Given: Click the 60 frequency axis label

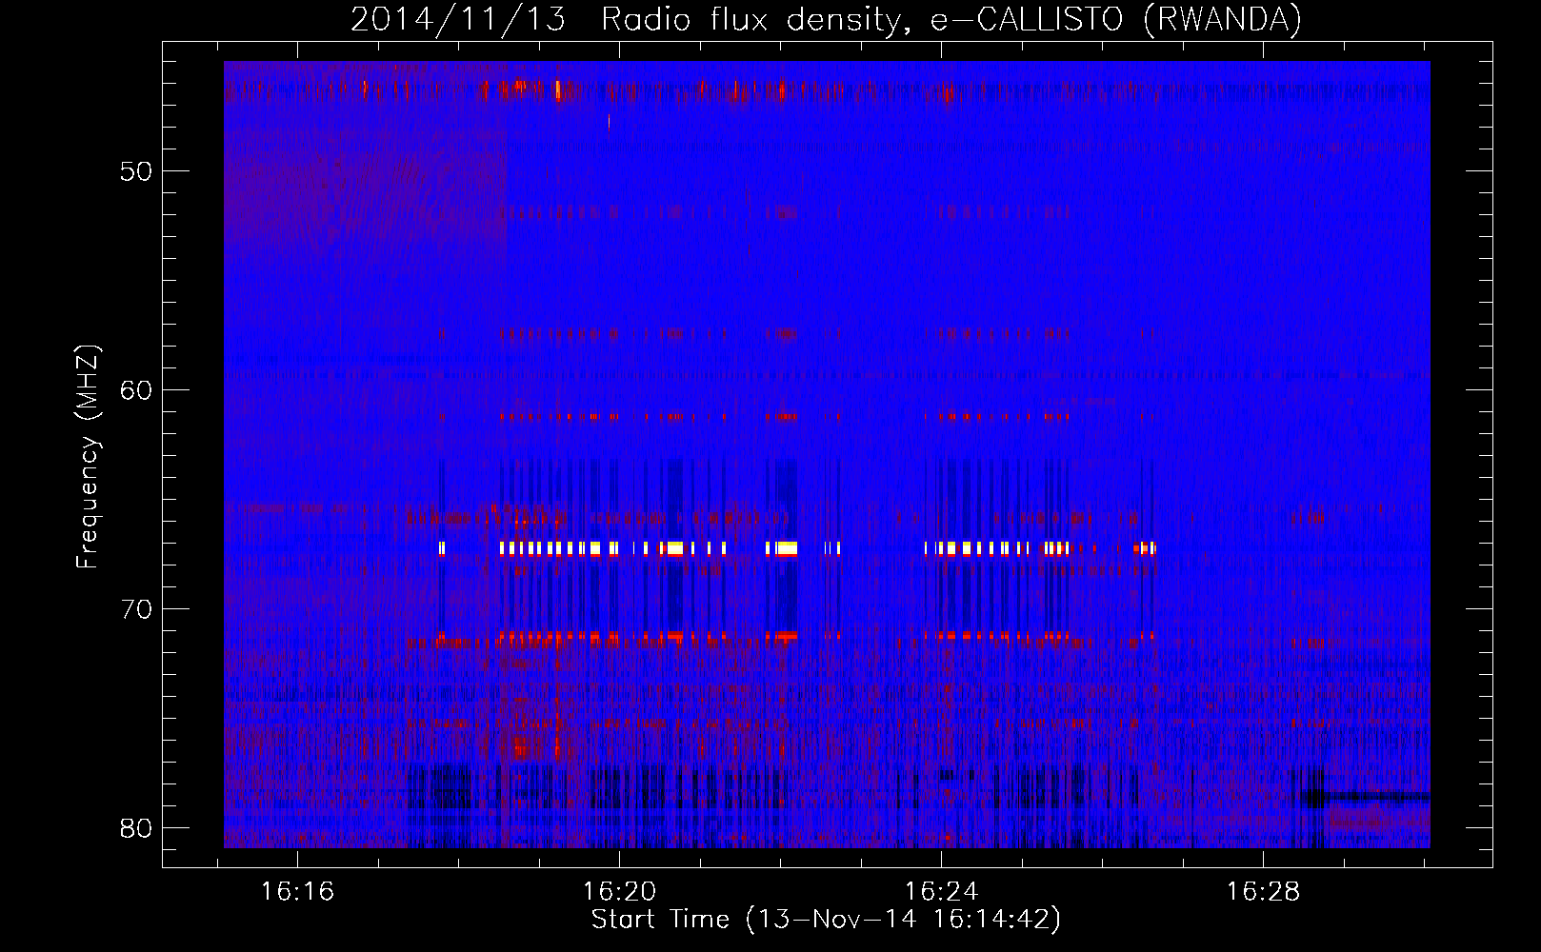Looking at the screenshot, I should click(136, 390).
